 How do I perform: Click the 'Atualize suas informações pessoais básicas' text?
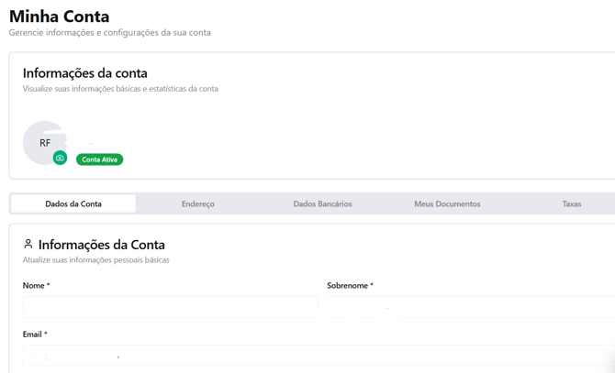(x=95, y=260)
